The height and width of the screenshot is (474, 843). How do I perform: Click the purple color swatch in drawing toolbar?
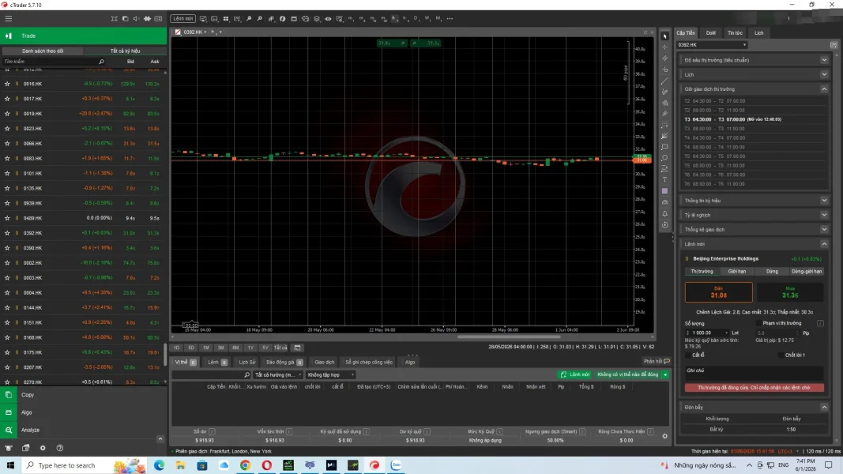click(x=665, y=191)
